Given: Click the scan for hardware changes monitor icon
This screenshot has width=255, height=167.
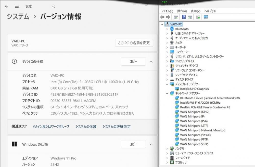Looking at the screenshot, I should click(206, 17).
